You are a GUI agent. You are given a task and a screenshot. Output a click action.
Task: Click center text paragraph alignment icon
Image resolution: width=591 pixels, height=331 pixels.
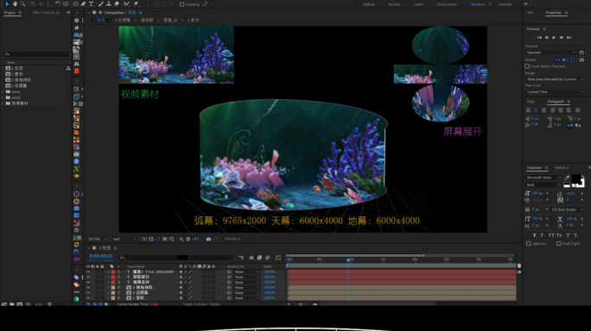click(x=536, y=110)
